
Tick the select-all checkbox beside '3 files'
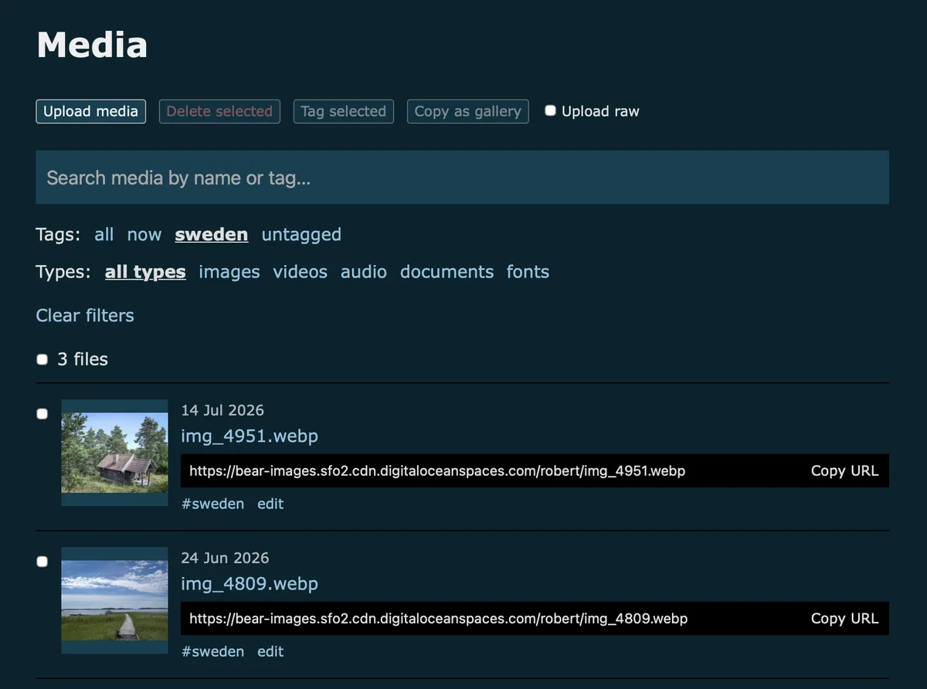42,359
